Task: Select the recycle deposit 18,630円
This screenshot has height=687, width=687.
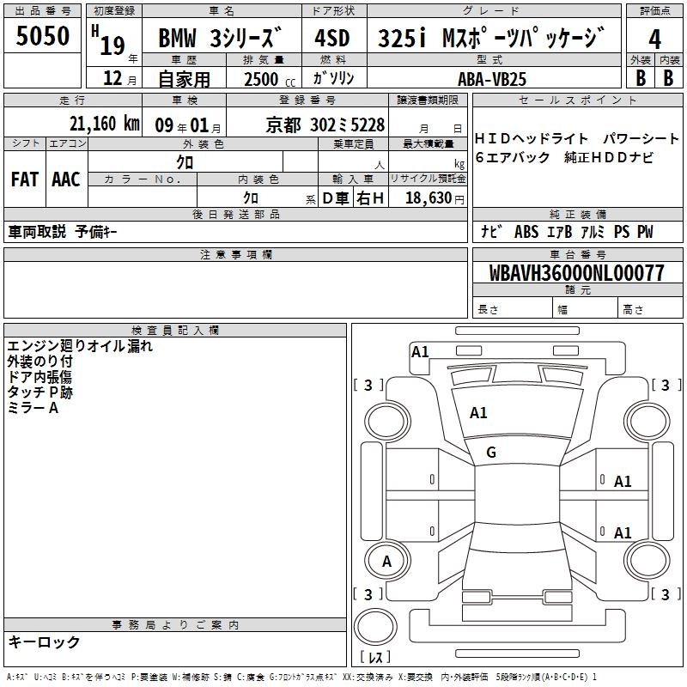Action: (x=435, y=198)
